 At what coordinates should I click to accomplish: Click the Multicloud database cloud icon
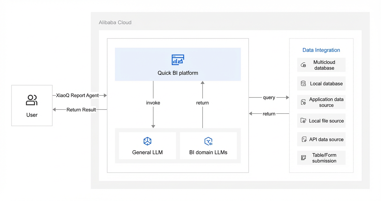point(303,65)
